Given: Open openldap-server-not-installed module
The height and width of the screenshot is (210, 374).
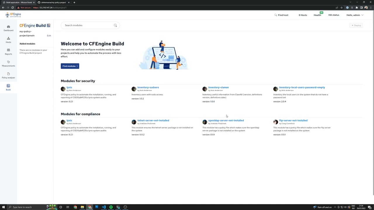Looking at the screenshot, I should [226, 120].
